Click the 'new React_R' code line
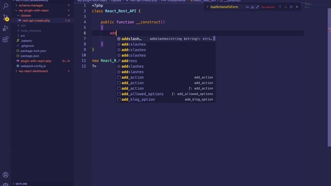 point(104,61)
